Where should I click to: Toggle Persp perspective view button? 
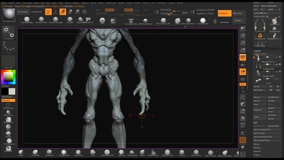(243, 57)
